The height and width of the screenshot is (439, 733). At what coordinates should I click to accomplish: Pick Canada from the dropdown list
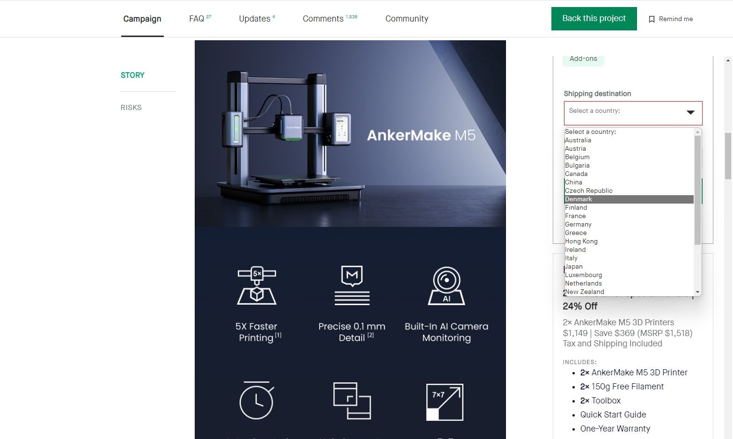tap(629, 174)
